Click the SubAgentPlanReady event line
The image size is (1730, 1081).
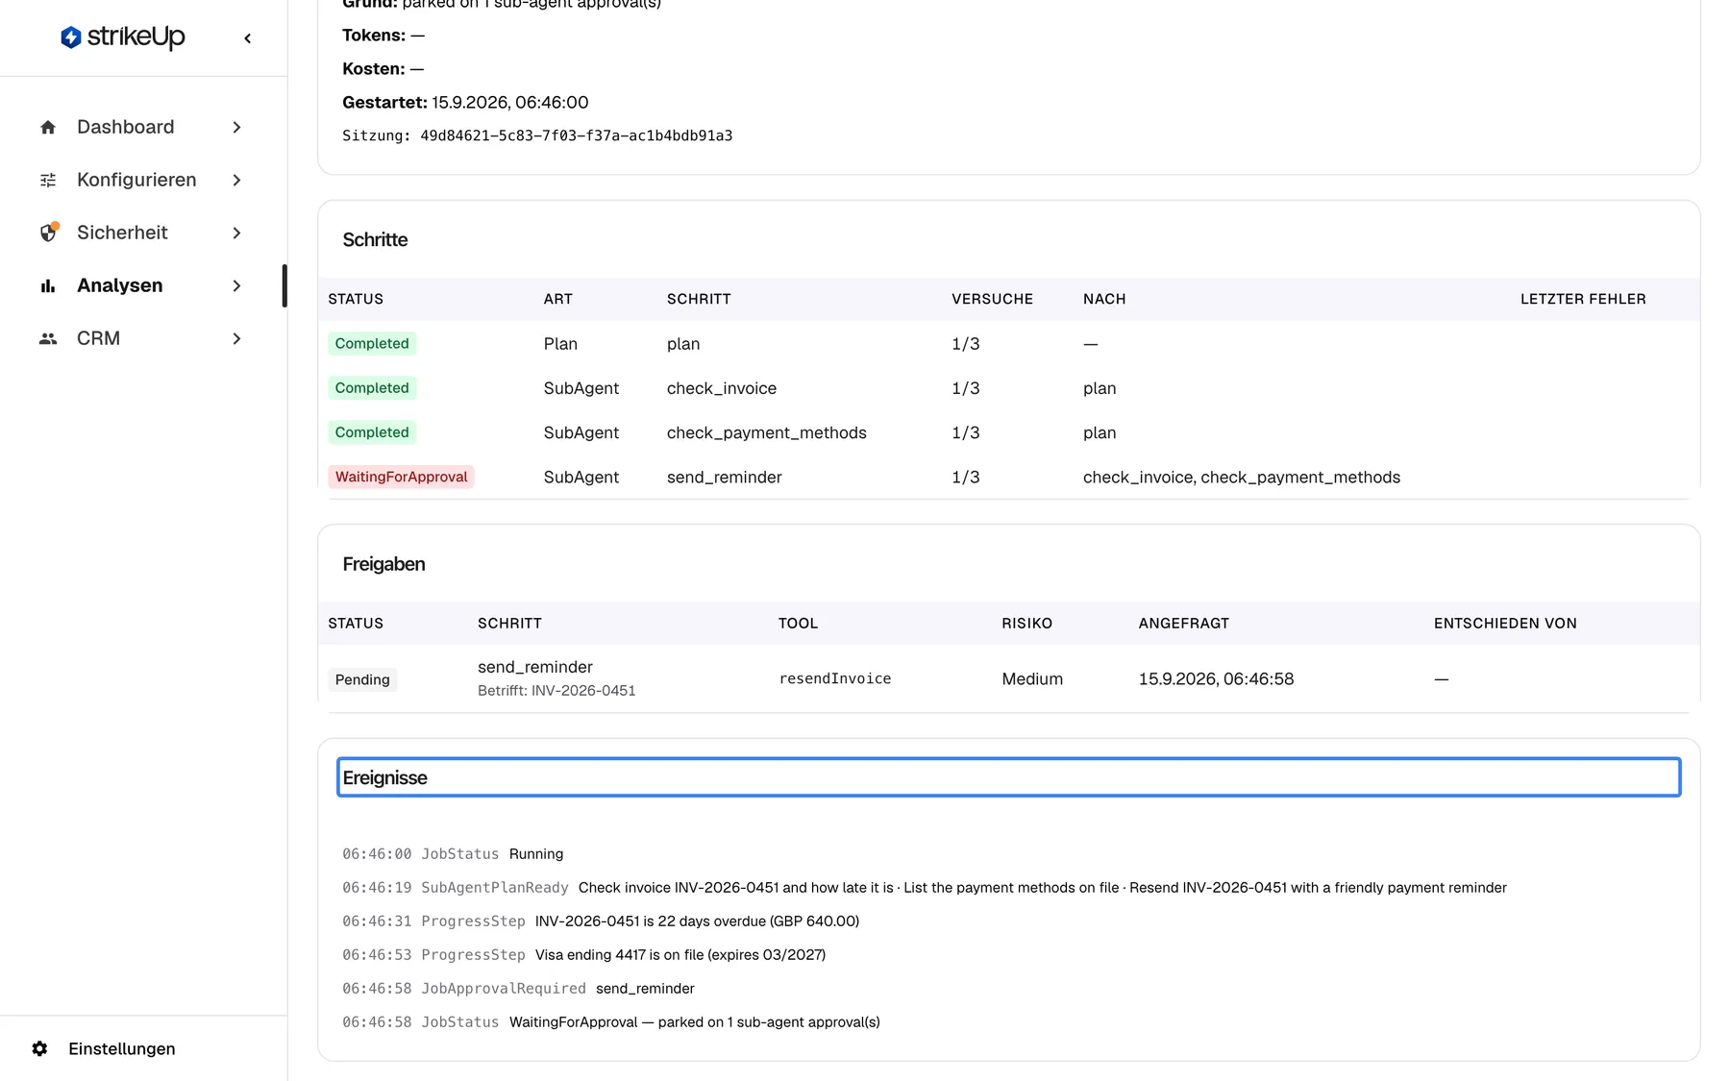[925, 888]
